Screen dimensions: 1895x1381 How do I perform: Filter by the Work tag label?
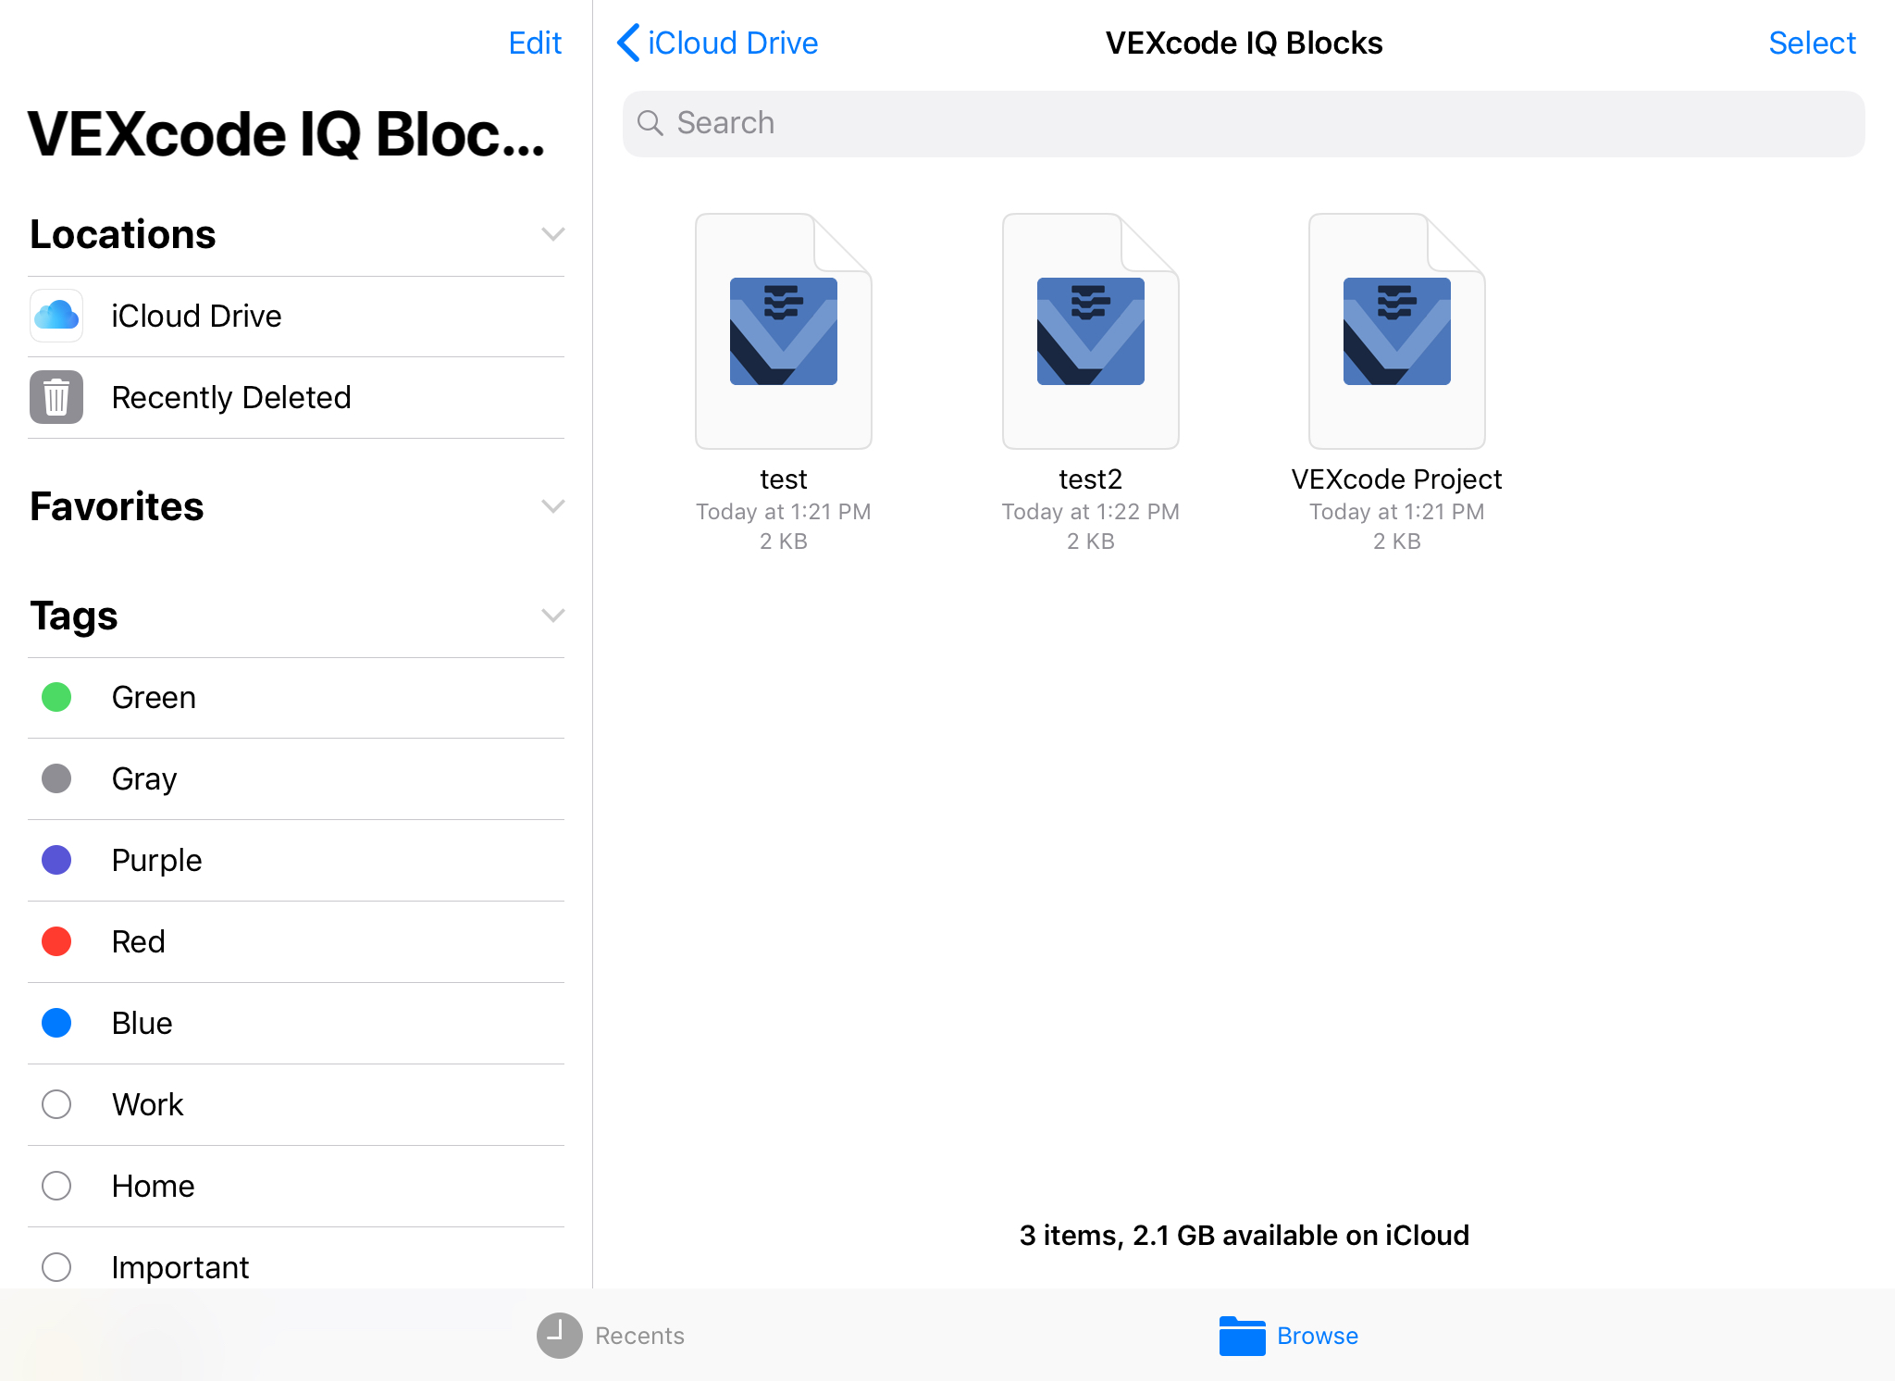pos(147,1104)
